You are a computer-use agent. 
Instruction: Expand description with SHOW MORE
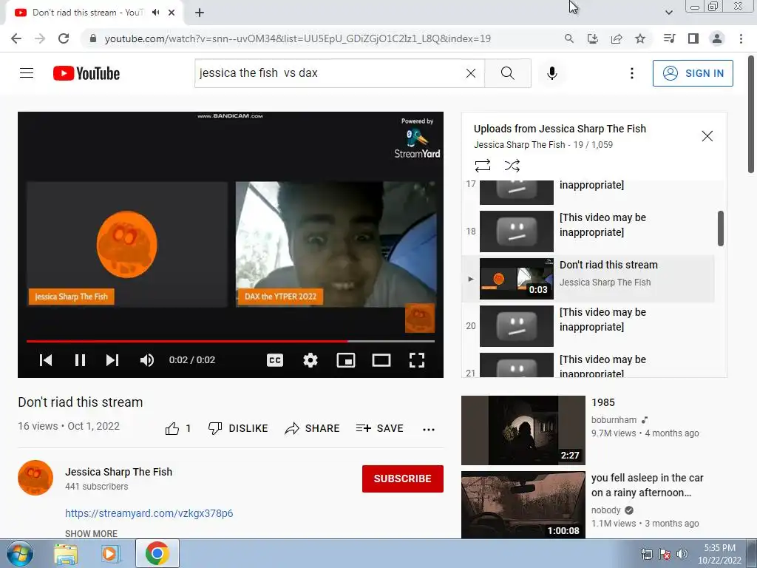[x=91, y=533]
